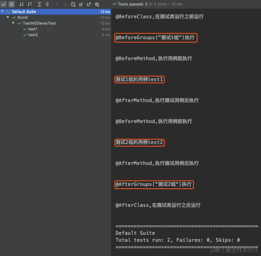Collapse the XUnit tree node
The width and height of the screenshot is (261, 256).
(x=8, y=17)
